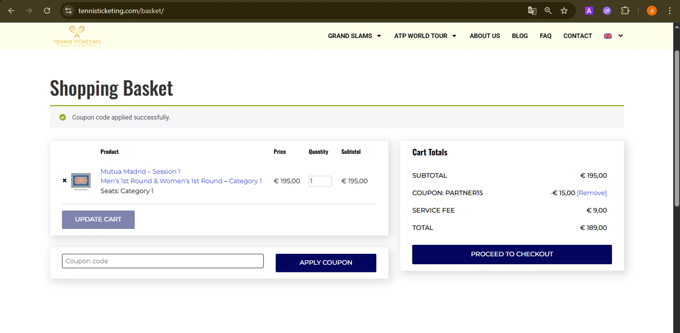Open the extensions puzzle icon
The image size is (680, 333).
625,11
